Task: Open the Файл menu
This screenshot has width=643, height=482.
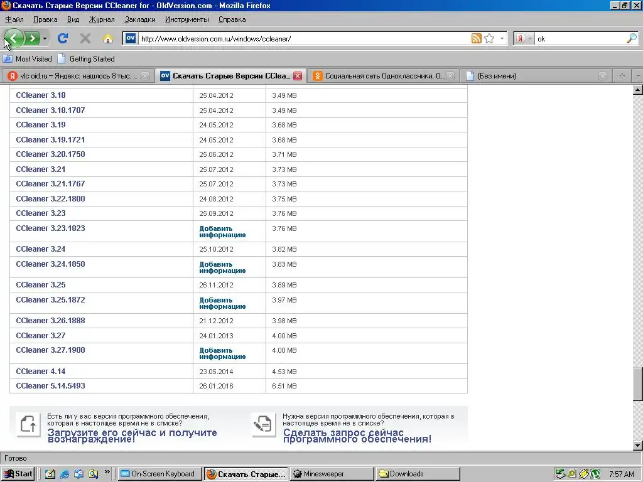Action: point(14,19)
